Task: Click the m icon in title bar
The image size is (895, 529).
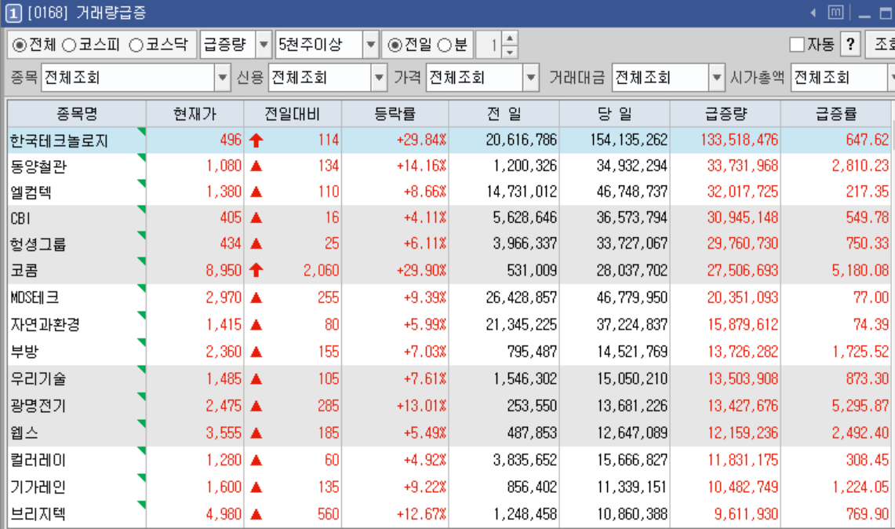Action: [835, 13]
